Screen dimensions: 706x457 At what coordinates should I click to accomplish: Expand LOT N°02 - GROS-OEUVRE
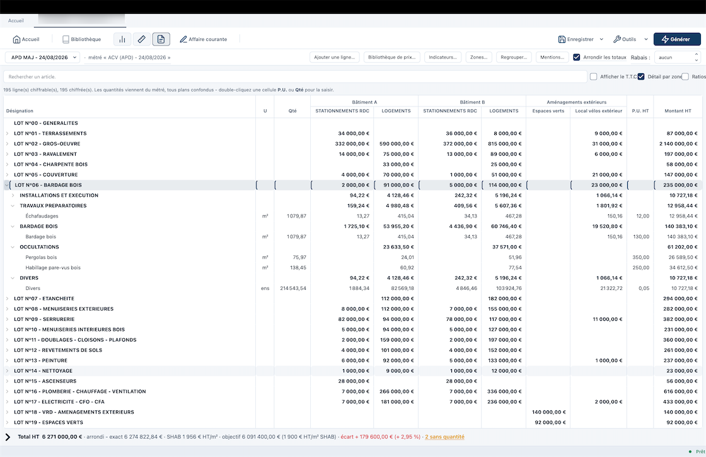coord(7,144)
